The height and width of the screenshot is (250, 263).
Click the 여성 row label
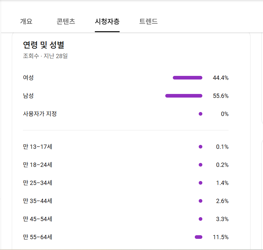coord(28,78)
